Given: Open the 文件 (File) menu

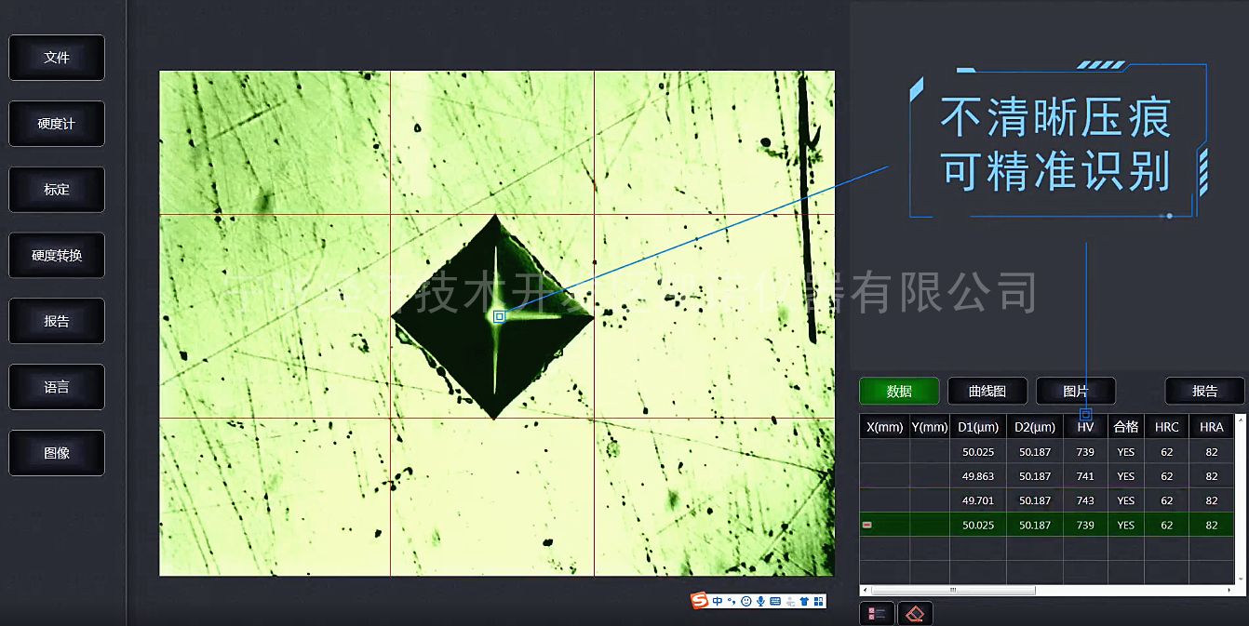Looking at the screenshot, I should tap(57, 58).
